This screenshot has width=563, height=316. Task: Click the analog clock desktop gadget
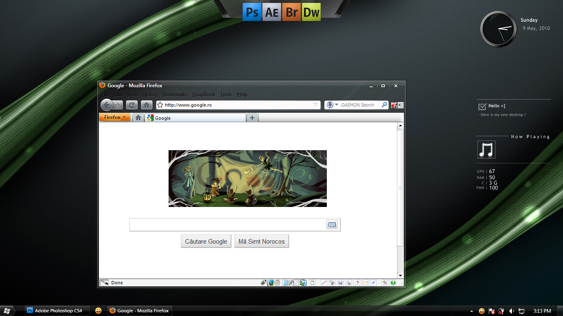[498, 29]
